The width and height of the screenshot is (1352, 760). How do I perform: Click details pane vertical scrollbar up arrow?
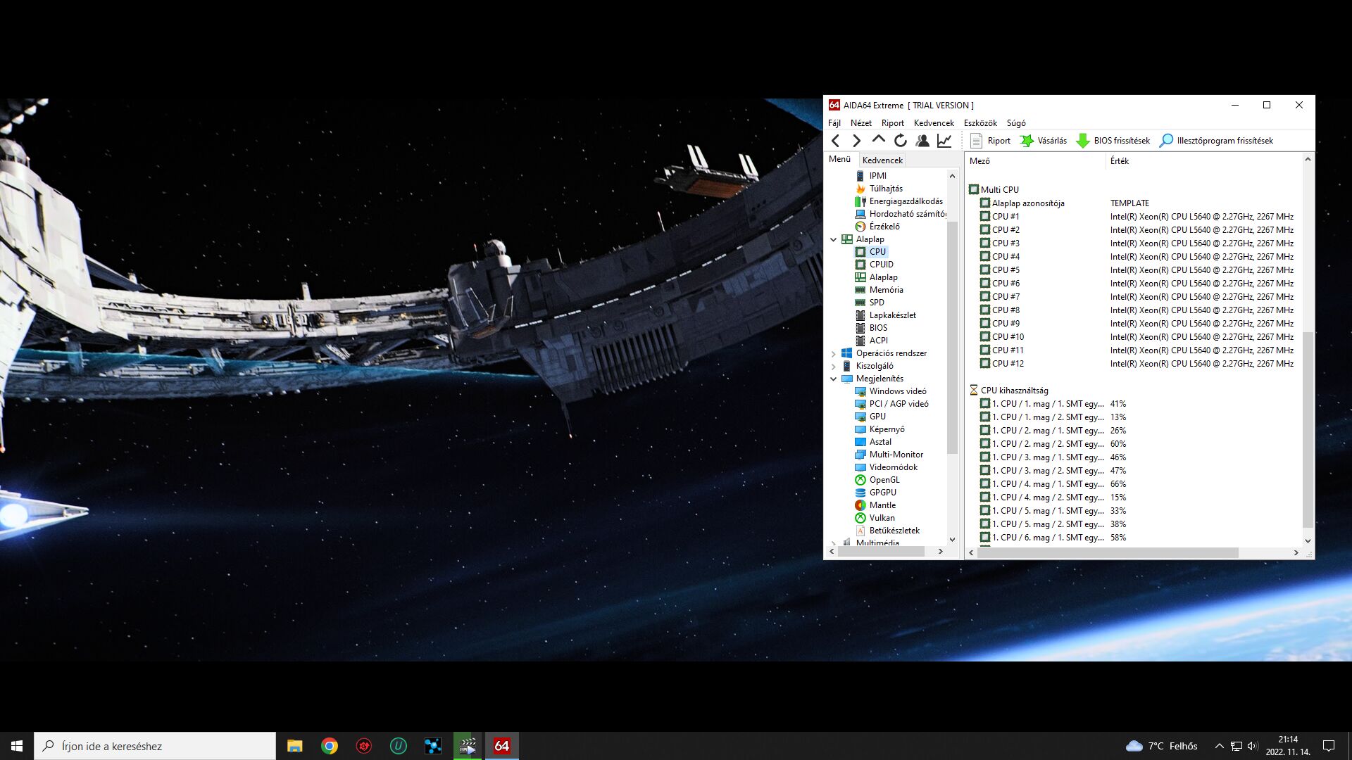(1308, 159)
